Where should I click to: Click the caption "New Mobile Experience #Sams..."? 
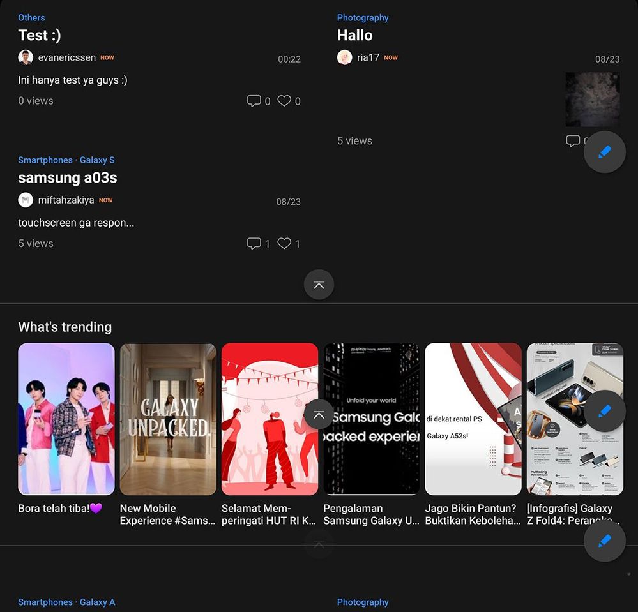167,514
